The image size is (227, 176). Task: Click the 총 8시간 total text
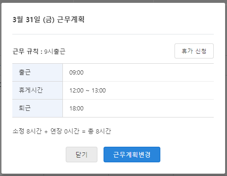(x=99, y=131)
